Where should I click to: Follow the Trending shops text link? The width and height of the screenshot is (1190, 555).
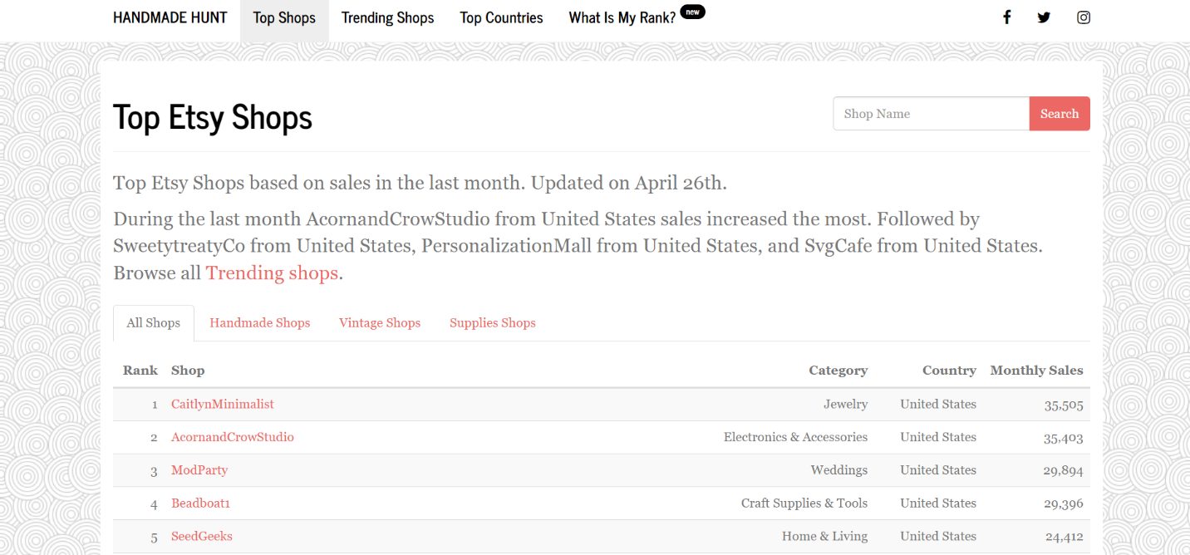pos(272,273)
